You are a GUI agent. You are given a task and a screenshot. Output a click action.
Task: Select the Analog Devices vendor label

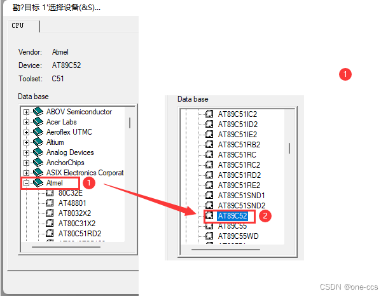pos(70,152)
